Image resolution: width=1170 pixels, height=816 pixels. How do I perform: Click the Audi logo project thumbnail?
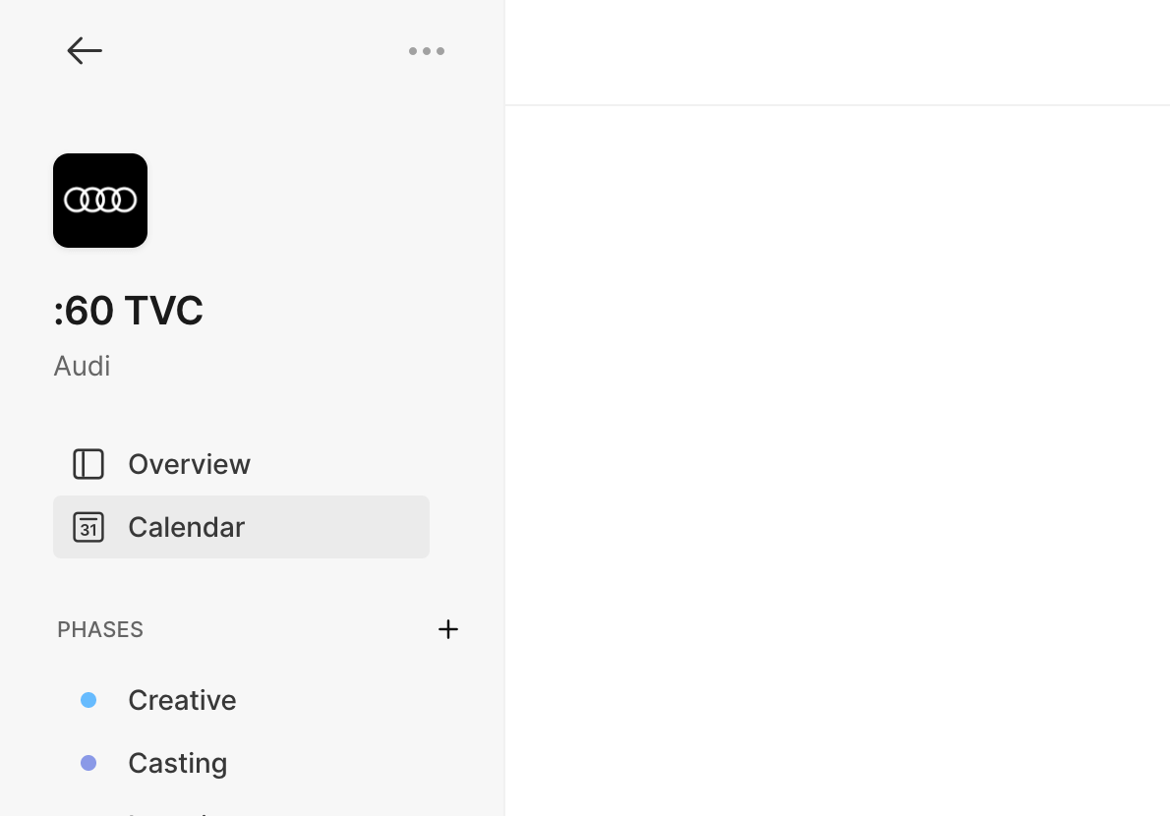point(100,201)
